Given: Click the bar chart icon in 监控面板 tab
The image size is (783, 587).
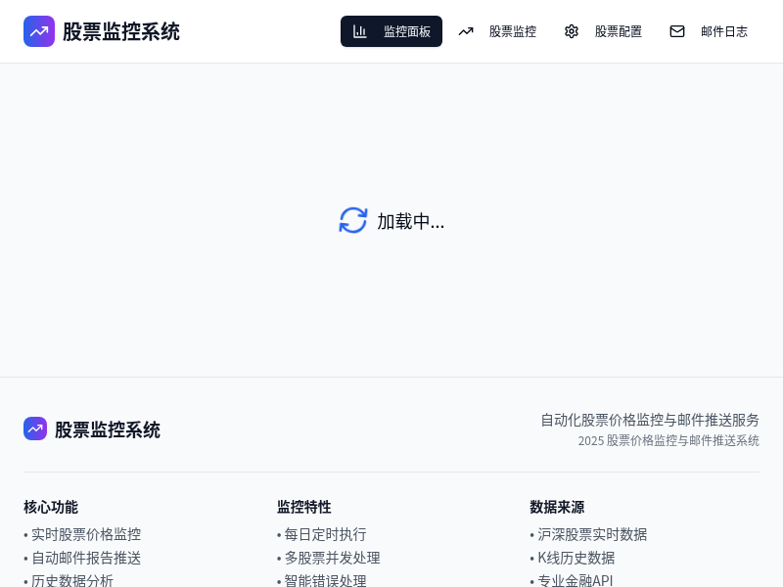Looking at the screenshot, I should 359,31.
